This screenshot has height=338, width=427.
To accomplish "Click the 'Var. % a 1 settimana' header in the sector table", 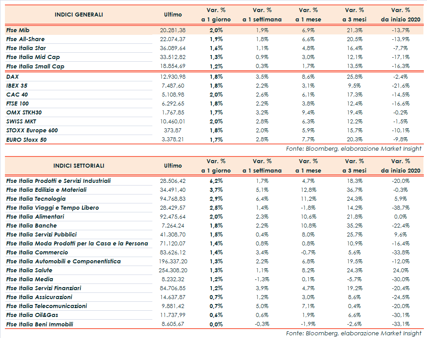I will [262, 165].
